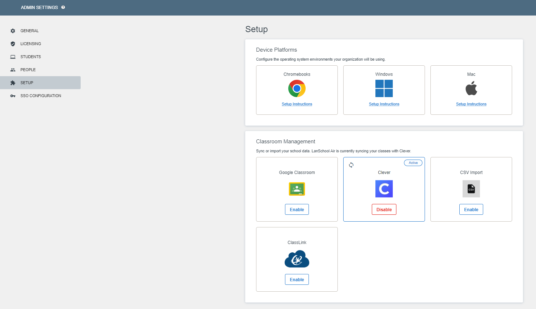Click the Active badge on Clever card
536x309 pixels.
point(413,163)
